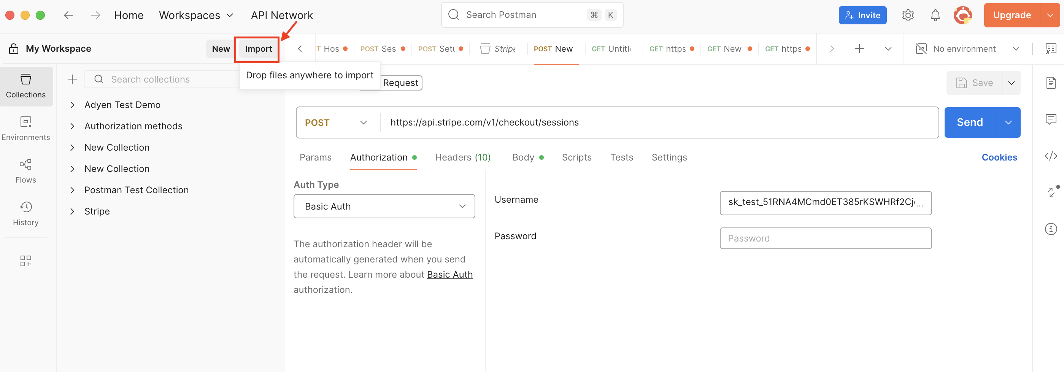Screen dimensions: 1064x372
Task: Open the related requests arrows icon in right sidebar
Action: click(x=1051, y=192)
